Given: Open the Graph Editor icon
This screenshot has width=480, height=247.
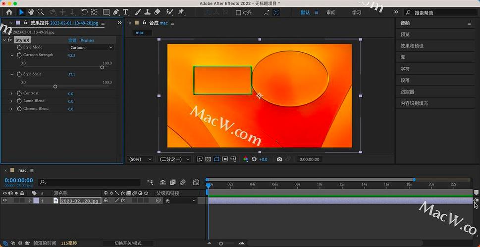Looking at the screenshot, I should pos(196,182).
